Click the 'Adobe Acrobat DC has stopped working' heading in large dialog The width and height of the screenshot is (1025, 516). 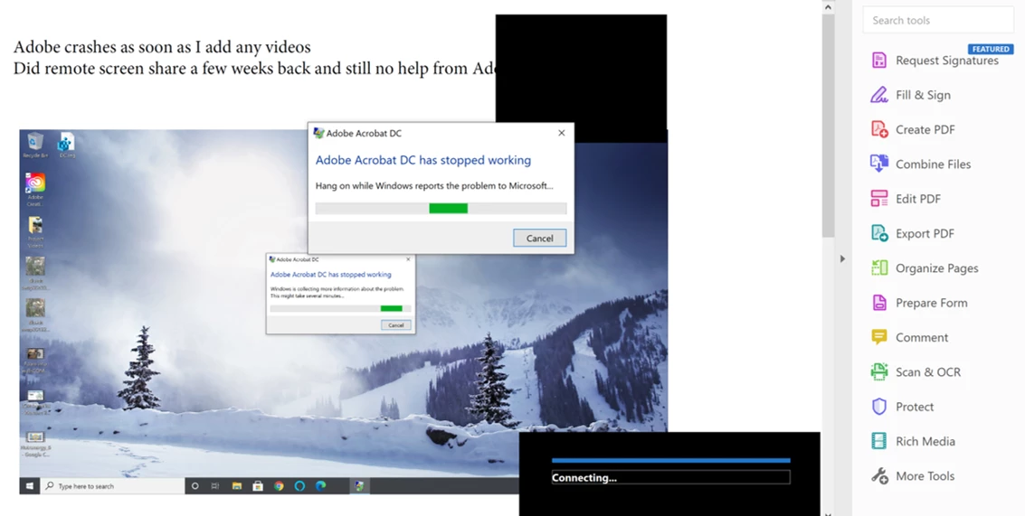point(423,160)
